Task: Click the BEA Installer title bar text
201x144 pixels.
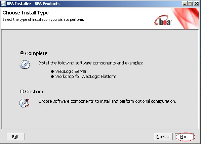Action: click(33, 4)
